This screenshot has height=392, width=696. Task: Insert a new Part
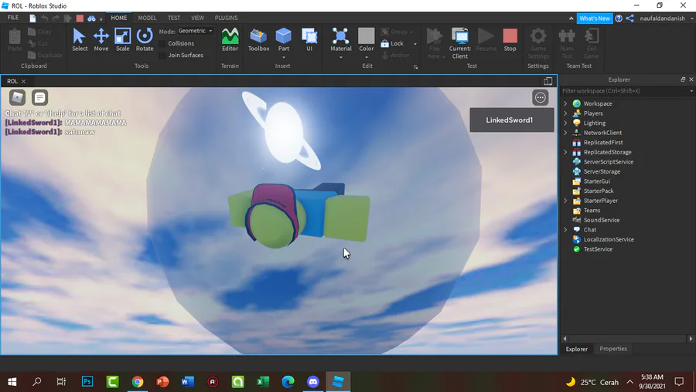(x=283, y=39)
